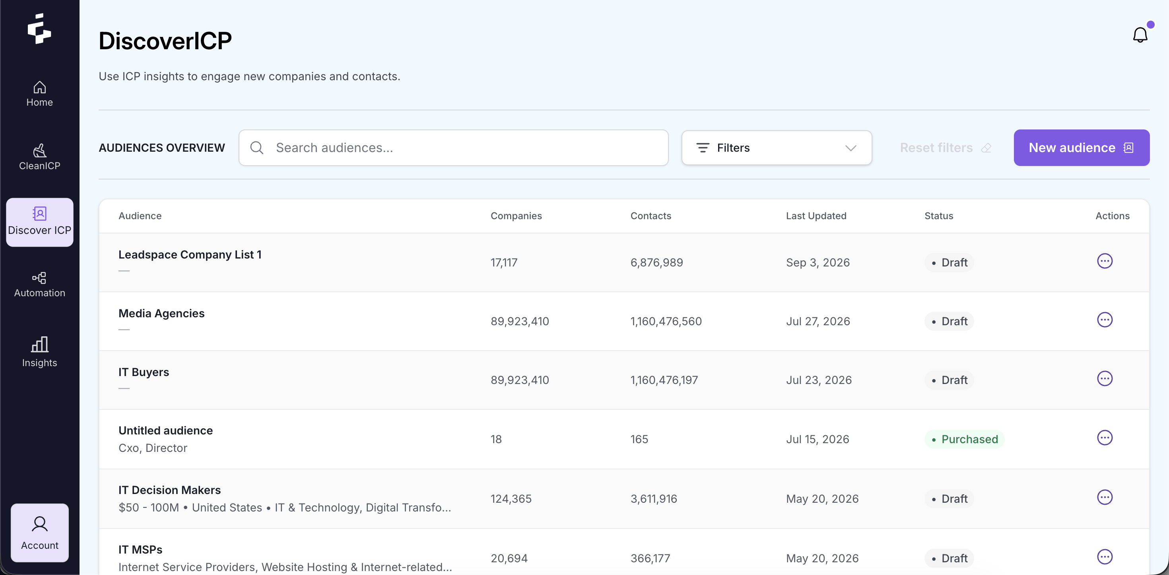Click the Last Updated column header
Screen dimensions: 1169x575
tap(816, 216)
